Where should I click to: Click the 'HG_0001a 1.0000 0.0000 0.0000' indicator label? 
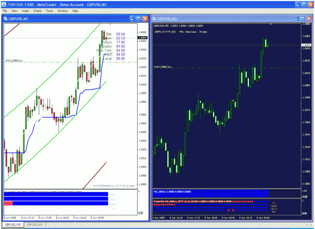click(x=172, y=192)
